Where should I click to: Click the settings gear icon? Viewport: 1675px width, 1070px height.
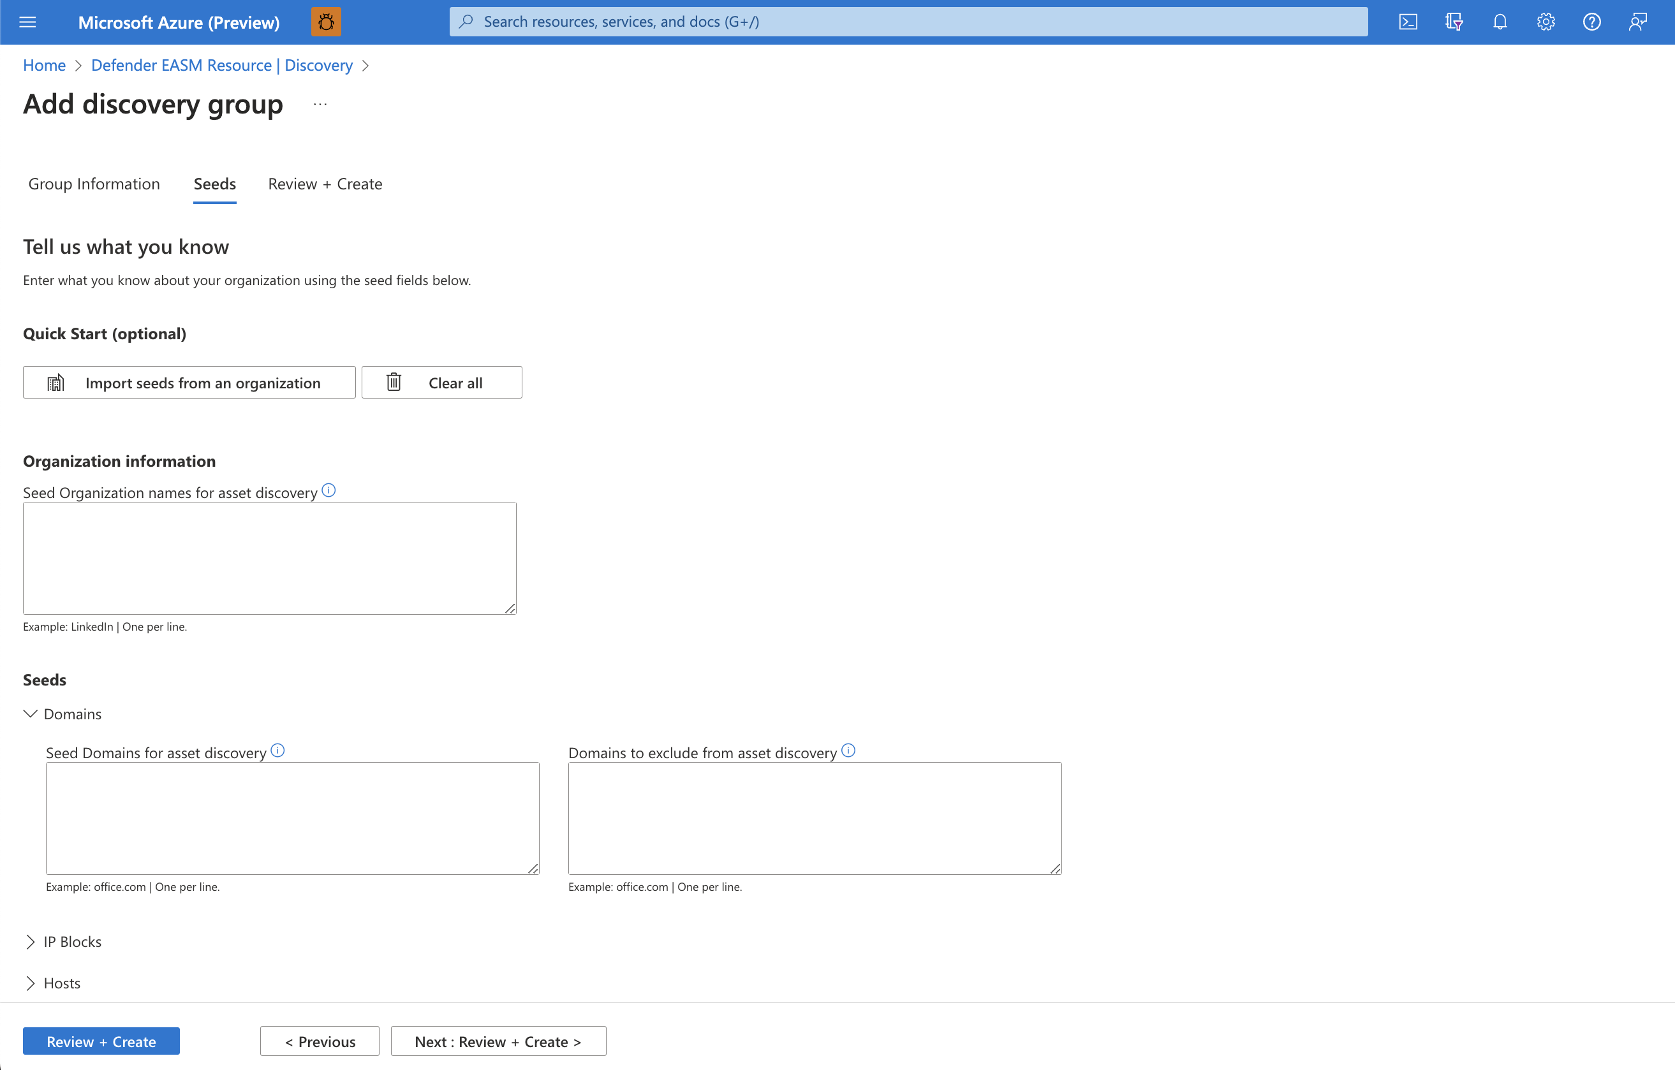(1547, 22)
